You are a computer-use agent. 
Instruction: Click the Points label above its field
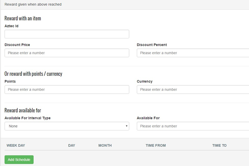(x=10, y=81)
